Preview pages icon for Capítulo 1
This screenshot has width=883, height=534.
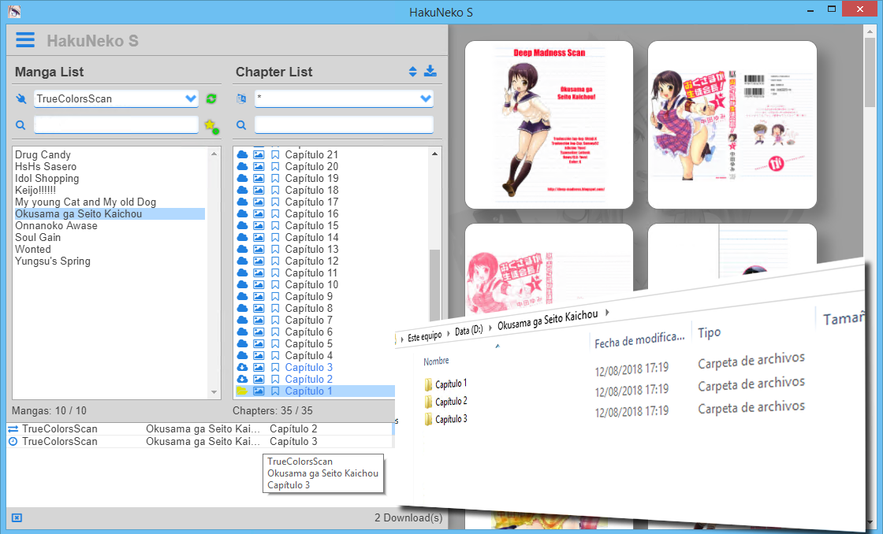pos(259,391)
